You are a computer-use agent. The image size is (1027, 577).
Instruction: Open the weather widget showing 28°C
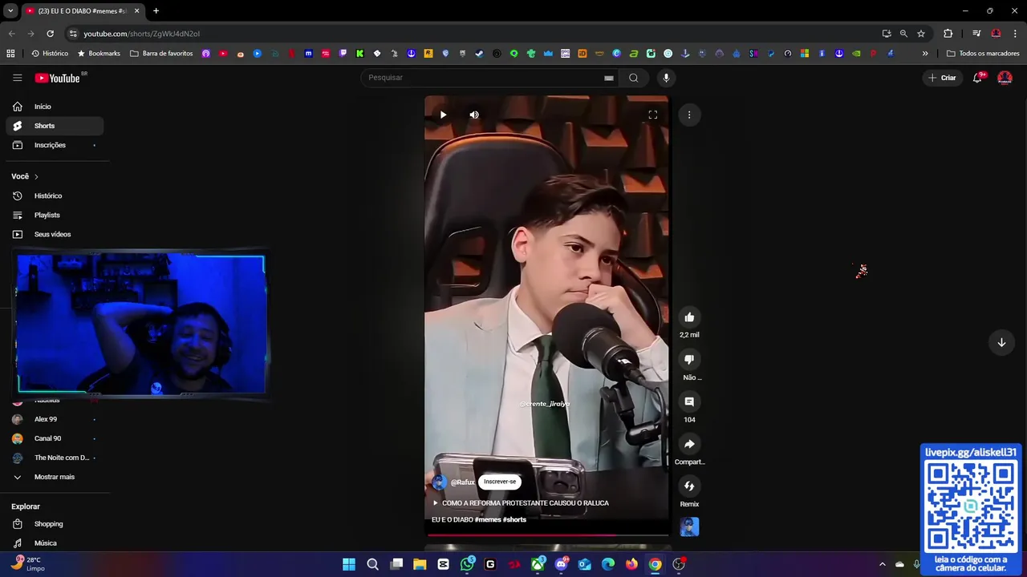(28, 564)
